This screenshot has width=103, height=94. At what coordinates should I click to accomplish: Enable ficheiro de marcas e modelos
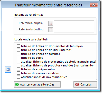[x=18, y=73]
